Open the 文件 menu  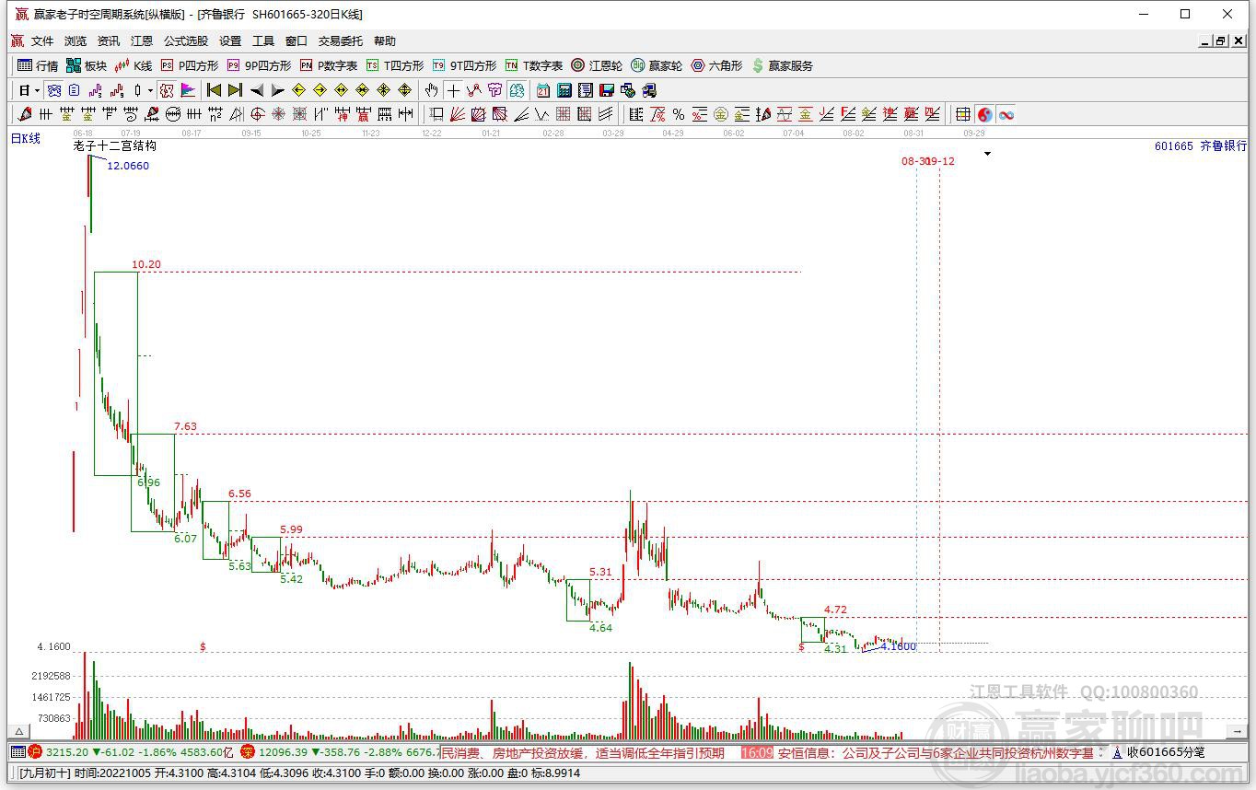(x=42, y=41)
